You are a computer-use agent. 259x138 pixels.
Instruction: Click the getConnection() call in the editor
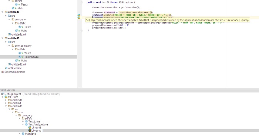[130, 7]
